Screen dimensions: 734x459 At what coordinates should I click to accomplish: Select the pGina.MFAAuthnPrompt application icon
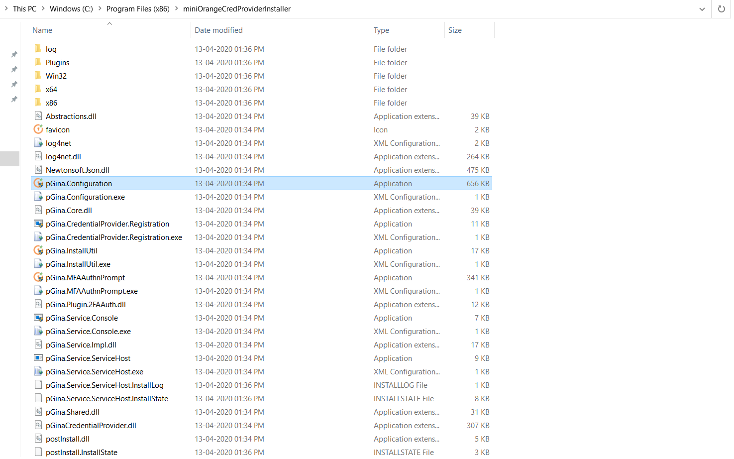point(38,277)
